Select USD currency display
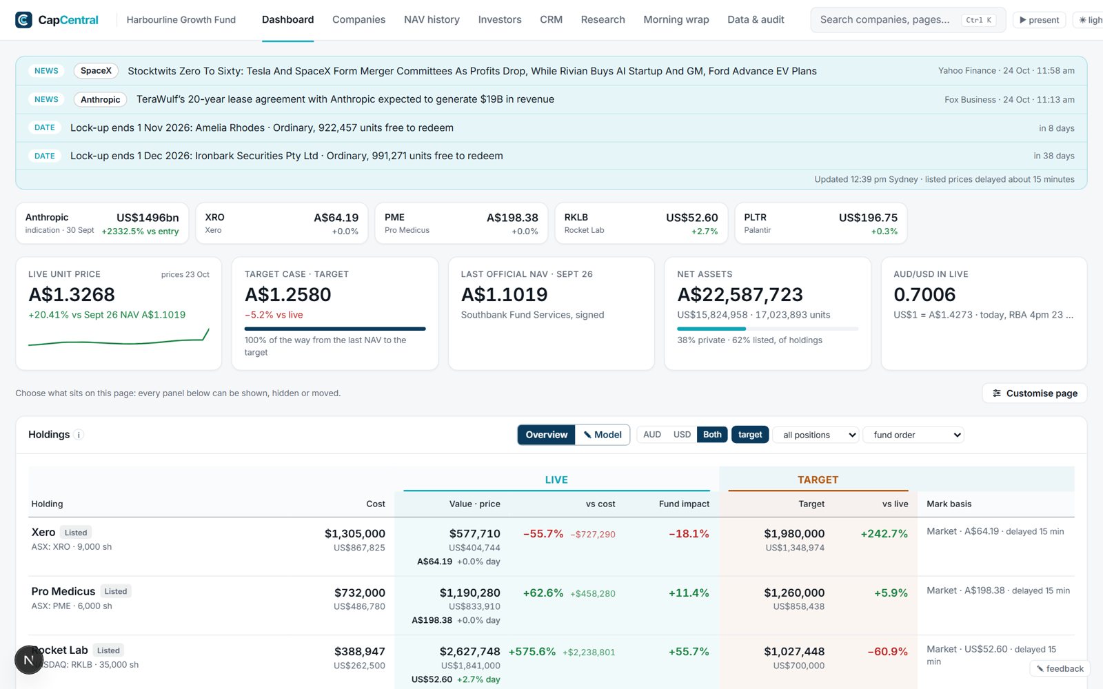Image resolution: width=1103 pixels, height=689 pixels. pyautogui.click(x=682, y=435)
